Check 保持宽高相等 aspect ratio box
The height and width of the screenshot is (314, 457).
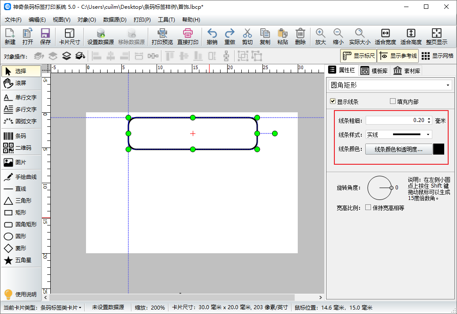(368, 207)
